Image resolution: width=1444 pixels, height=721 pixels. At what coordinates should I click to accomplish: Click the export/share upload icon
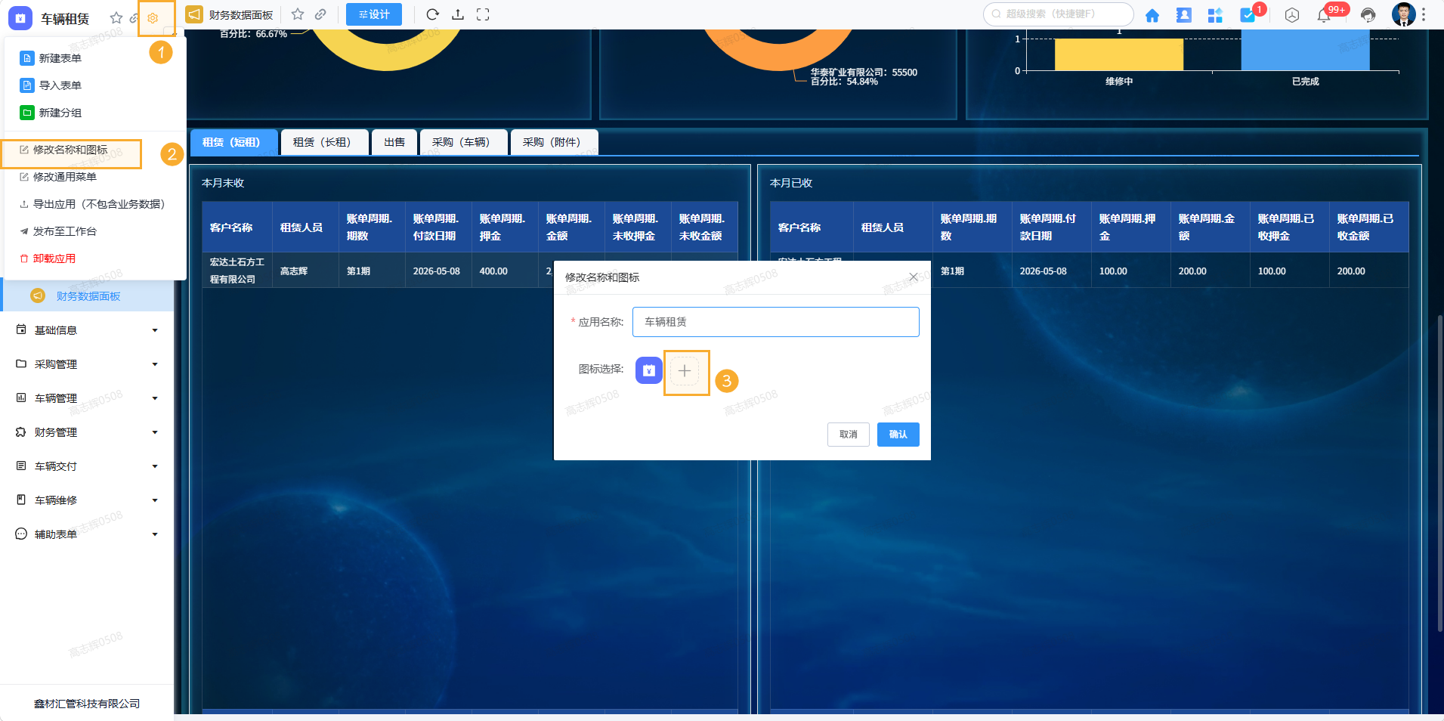458,14
